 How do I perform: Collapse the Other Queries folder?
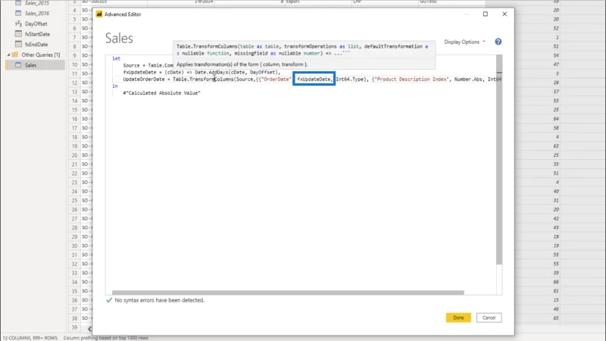point(8,55)
